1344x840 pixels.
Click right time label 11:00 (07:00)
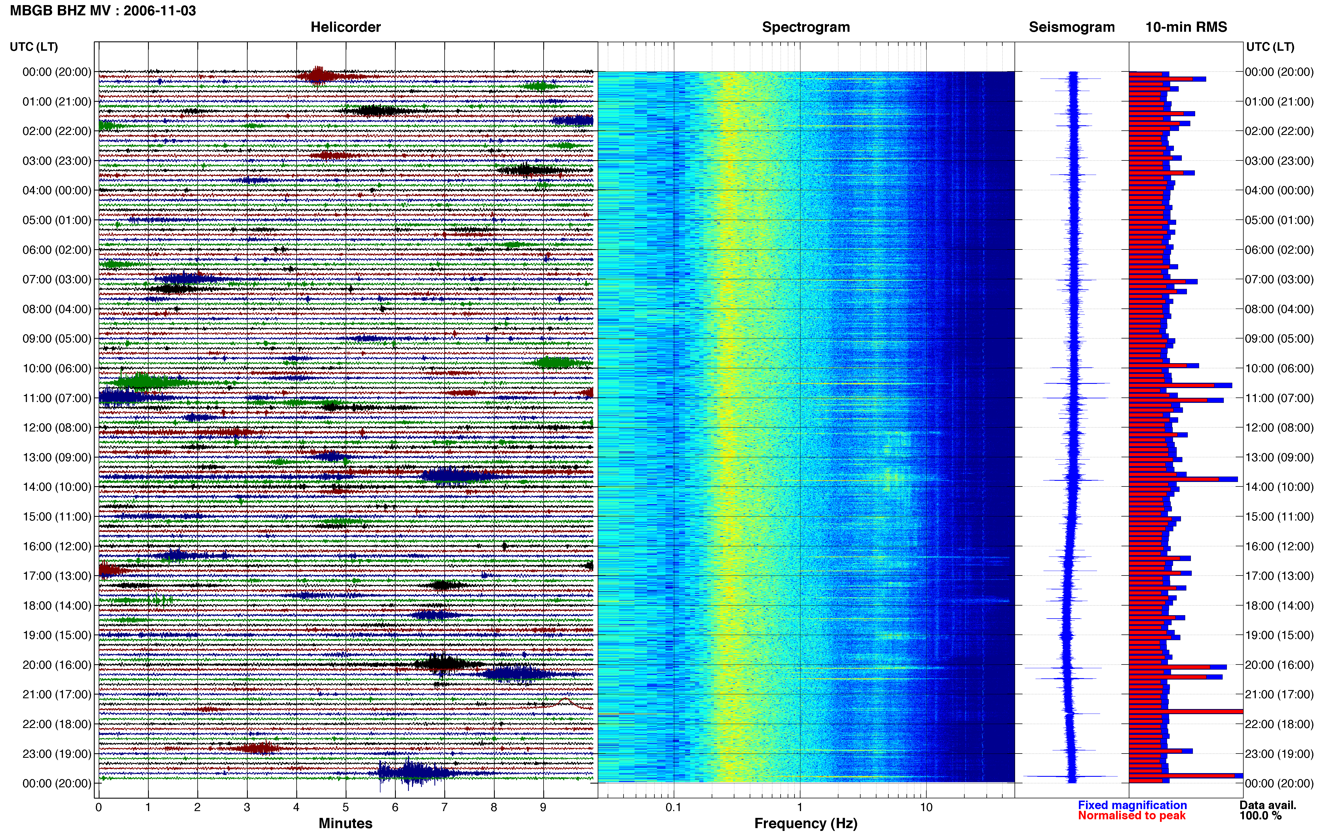tap(1279, 398)
